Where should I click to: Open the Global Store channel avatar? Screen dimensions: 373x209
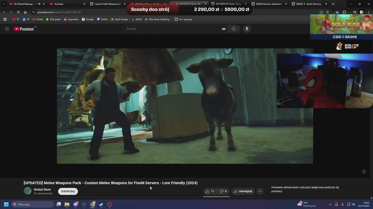coord(28,191)
